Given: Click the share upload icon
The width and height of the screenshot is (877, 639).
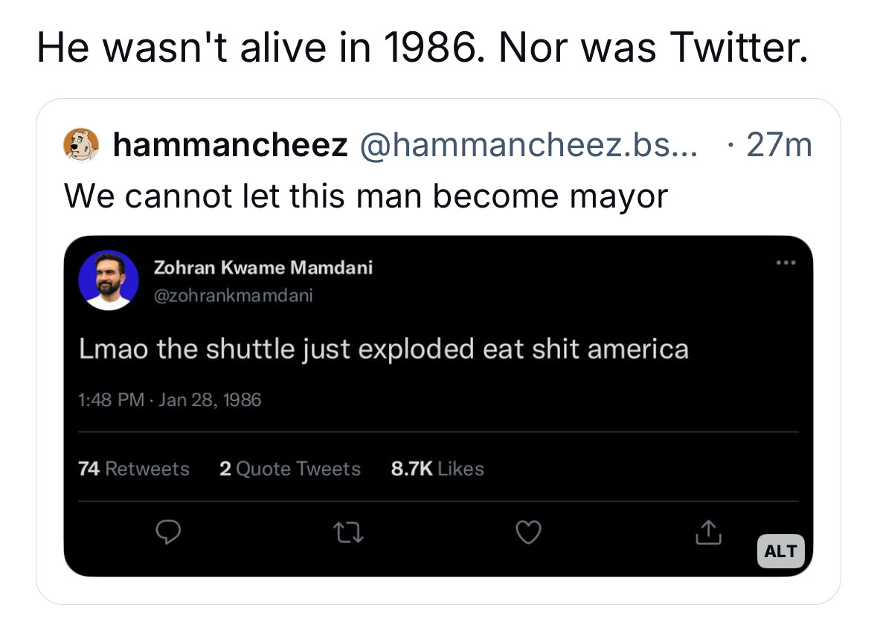Looking at the screenshot, I should pos(708,531).
